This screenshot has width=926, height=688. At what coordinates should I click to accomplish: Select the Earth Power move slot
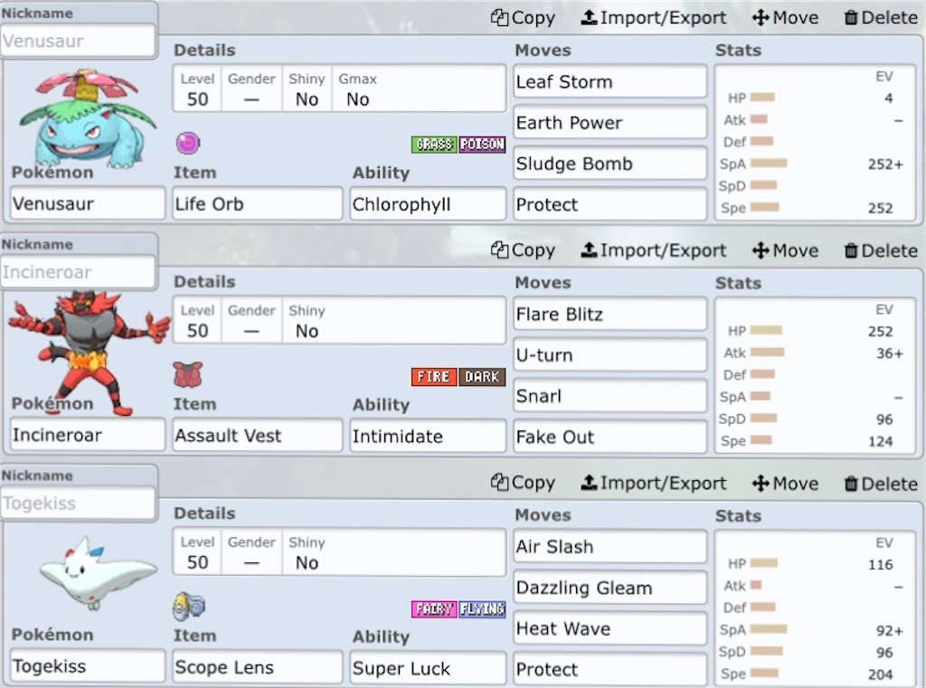[x=610, y=122]
